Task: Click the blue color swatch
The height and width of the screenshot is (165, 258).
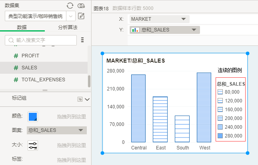Action: (x=33, y=116)
